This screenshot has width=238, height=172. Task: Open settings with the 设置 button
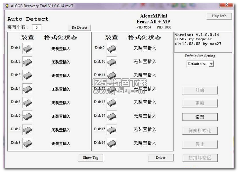tap(200, 117)
